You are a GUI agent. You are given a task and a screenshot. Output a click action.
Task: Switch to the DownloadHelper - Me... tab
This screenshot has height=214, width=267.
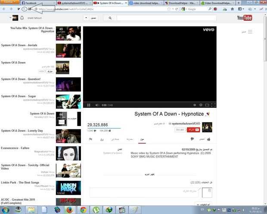click(182, 3)
